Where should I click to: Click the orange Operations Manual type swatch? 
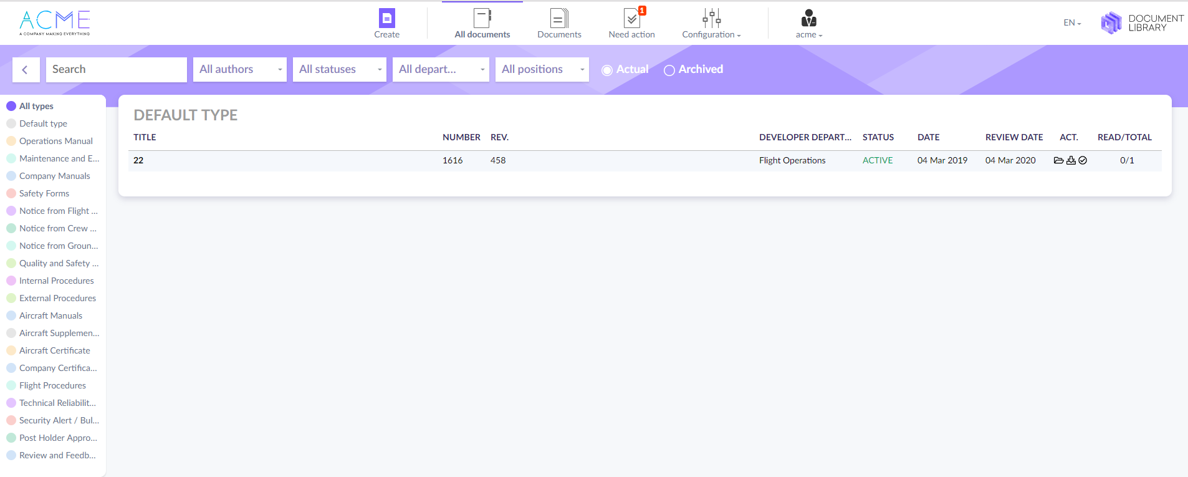11,141
